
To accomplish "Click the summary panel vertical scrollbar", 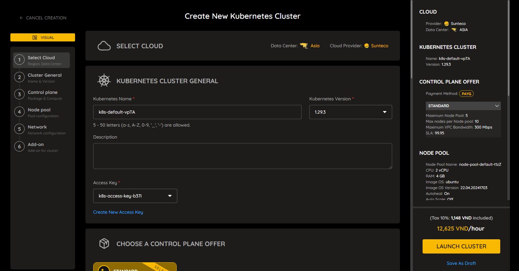I will pos(509,49).
